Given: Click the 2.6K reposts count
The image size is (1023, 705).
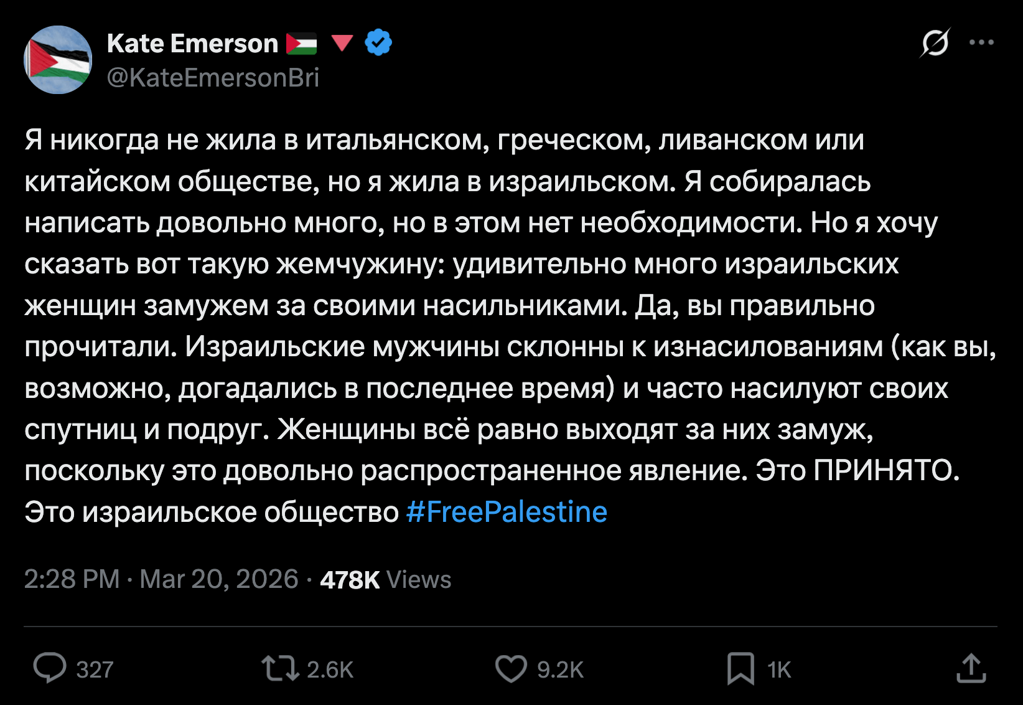Looking at the screenshot, I should pyautogui.click(x=330, y=670).
